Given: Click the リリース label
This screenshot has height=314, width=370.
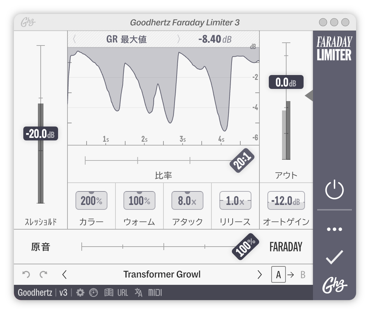Looking at the screenshot, I should [x=235, y=222].
